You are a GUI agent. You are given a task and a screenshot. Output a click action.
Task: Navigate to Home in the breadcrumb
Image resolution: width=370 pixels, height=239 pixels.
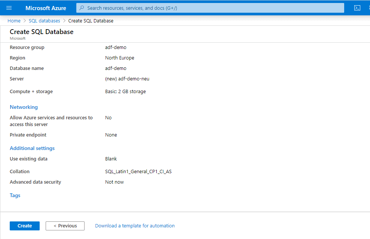click(x=14, y=21)
